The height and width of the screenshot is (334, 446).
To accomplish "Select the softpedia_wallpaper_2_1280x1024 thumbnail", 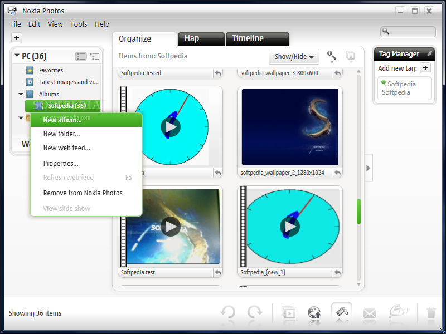I will pos(290,127).
